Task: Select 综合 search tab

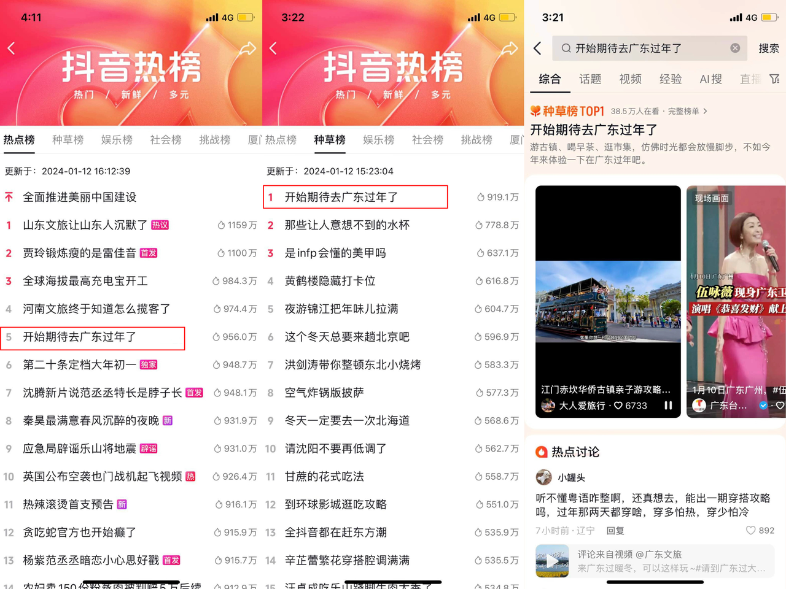Action: (550, 79)
